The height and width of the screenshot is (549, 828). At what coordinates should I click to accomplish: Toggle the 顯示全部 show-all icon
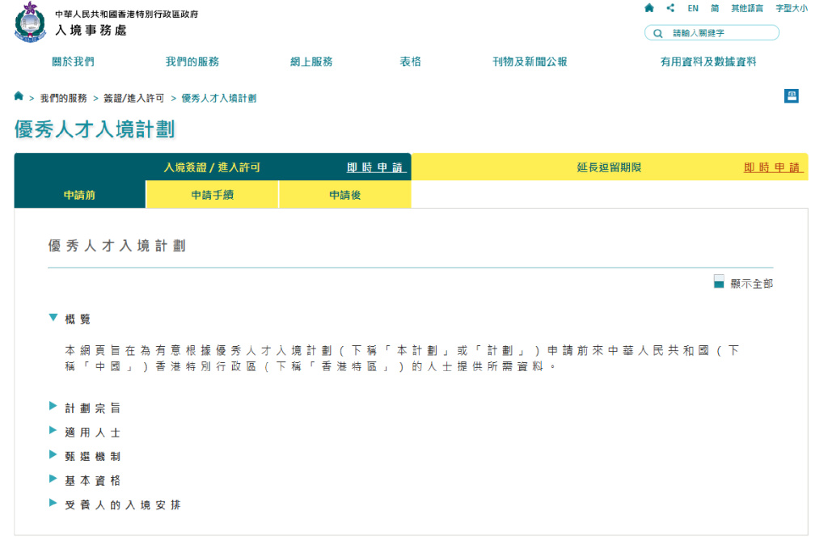[x=719, y=282]
